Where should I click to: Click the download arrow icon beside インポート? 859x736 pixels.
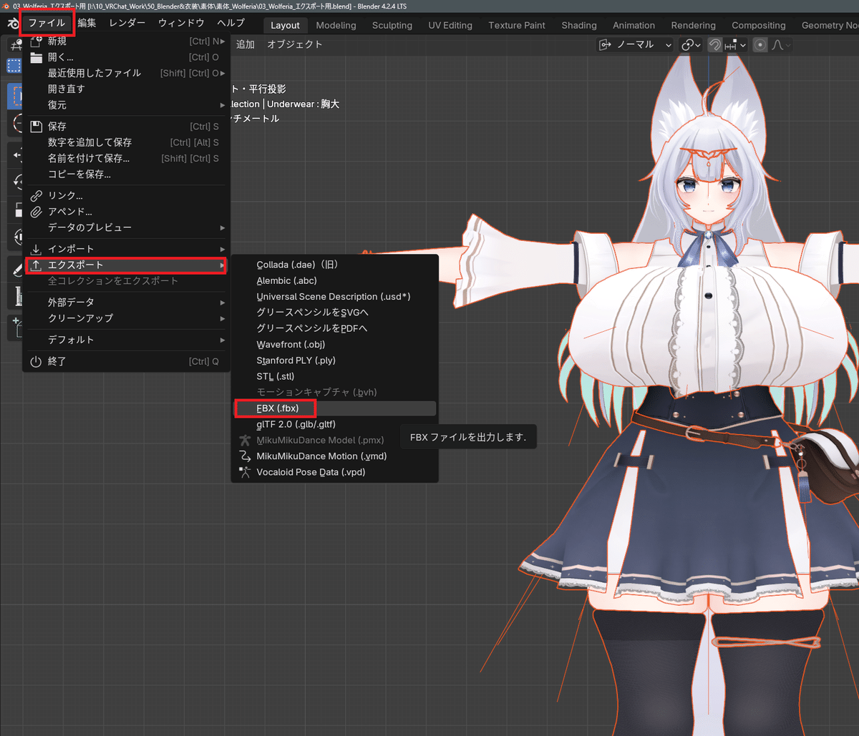[x=36, y=249]
